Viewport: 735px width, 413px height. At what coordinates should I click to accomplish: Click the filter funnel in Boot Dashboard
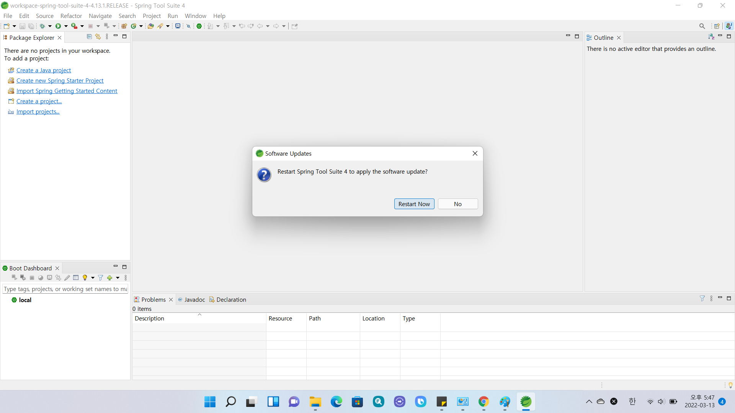[100, 278]
